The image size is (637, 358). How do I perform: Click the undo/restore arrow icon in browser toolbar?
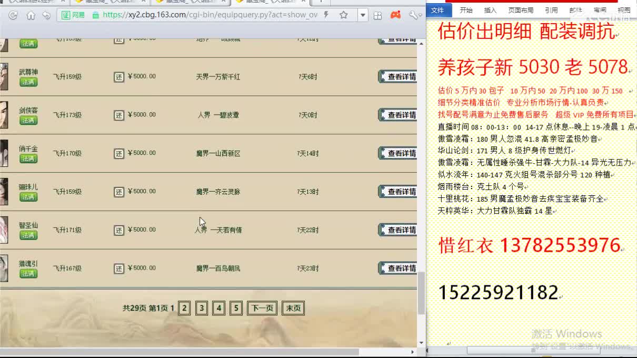point(47,15)
